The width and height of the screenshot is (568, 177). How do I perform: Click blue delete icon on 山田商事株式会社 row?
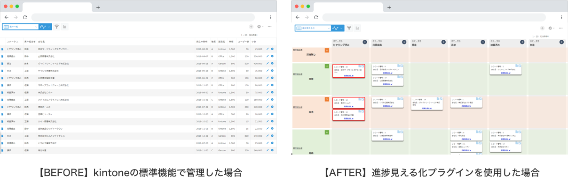coord(272,56)
